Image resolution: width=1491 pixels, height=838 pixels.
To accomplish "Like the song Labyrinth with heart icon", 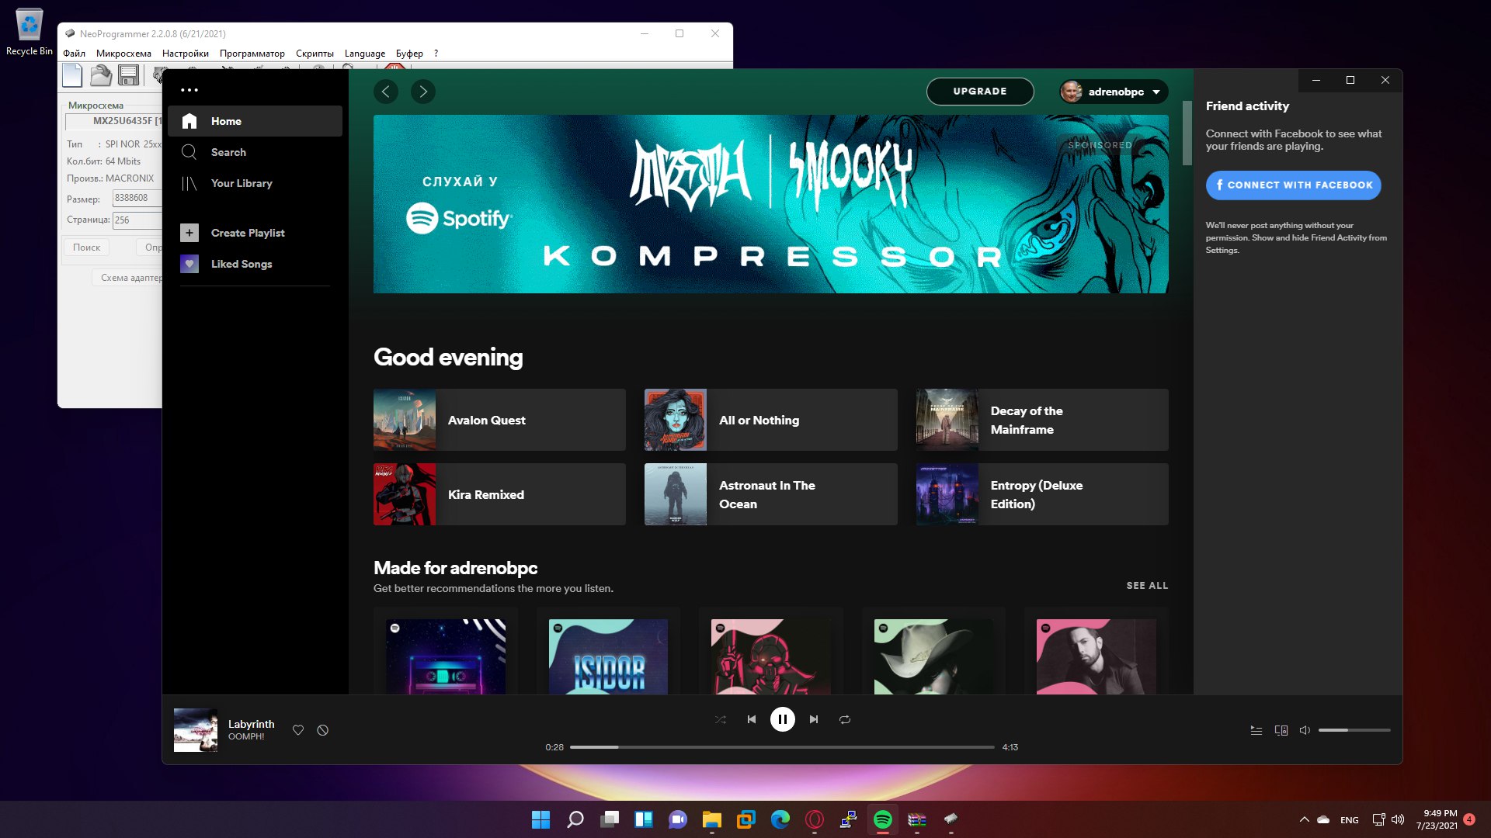I will (x=298, y=730).
